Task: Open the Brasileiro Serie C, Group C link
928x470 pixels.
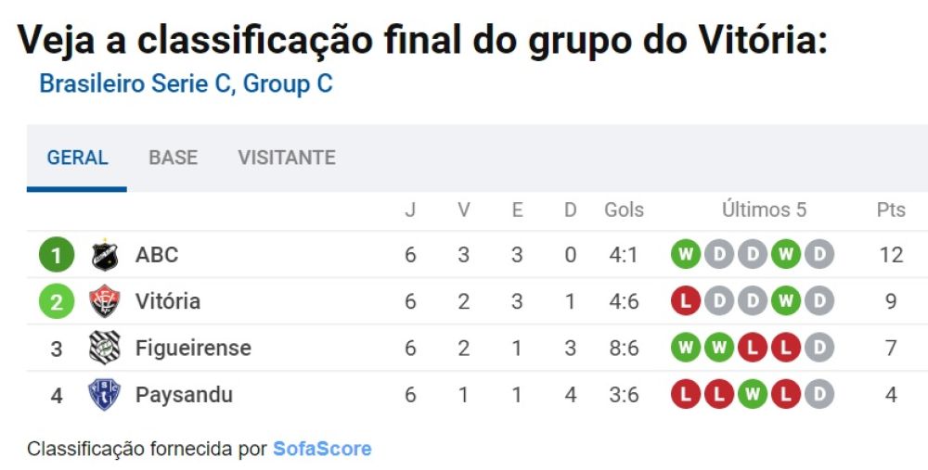Action: point(186,84)
